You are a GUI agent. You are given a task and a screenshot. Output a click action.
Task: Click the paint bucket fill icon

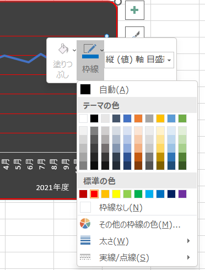click(x=63, y=49)
